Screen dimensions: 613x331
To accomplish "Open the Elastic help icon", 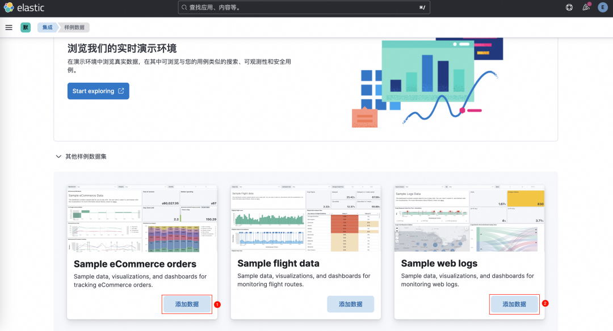I will click(569, 7).
